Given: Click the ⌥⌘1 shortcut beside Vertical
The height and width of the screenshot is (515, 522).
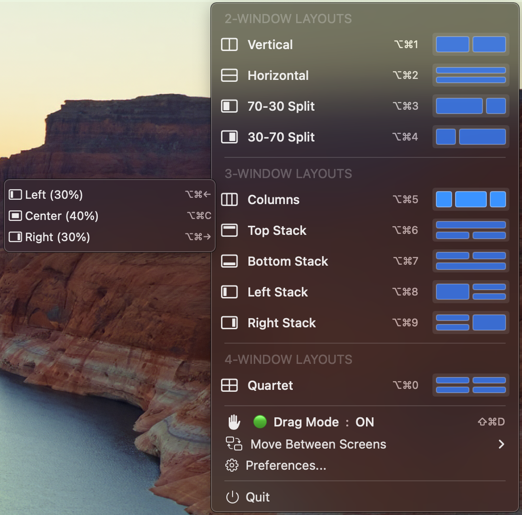Looking at the screenshot, I should coord(406,44).
